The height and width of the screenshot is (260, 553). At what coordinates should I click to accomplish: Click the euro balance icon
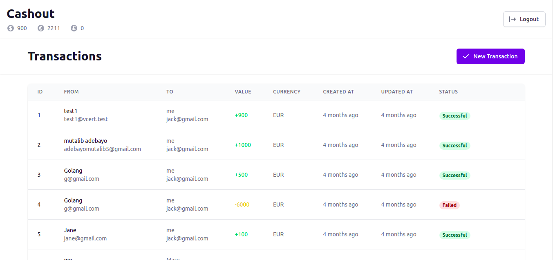pos(41,28)
